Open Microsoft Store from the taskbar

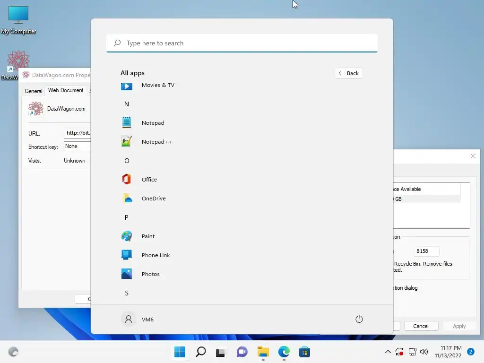305,352
